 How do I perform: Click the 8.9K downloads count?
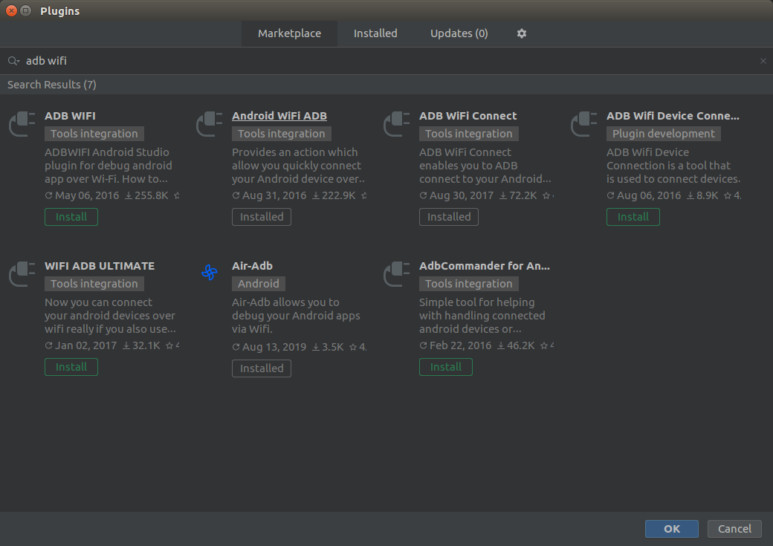[702, 195]
